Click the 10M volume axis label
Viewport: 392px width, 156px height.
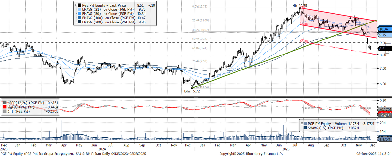pos(382,132)
